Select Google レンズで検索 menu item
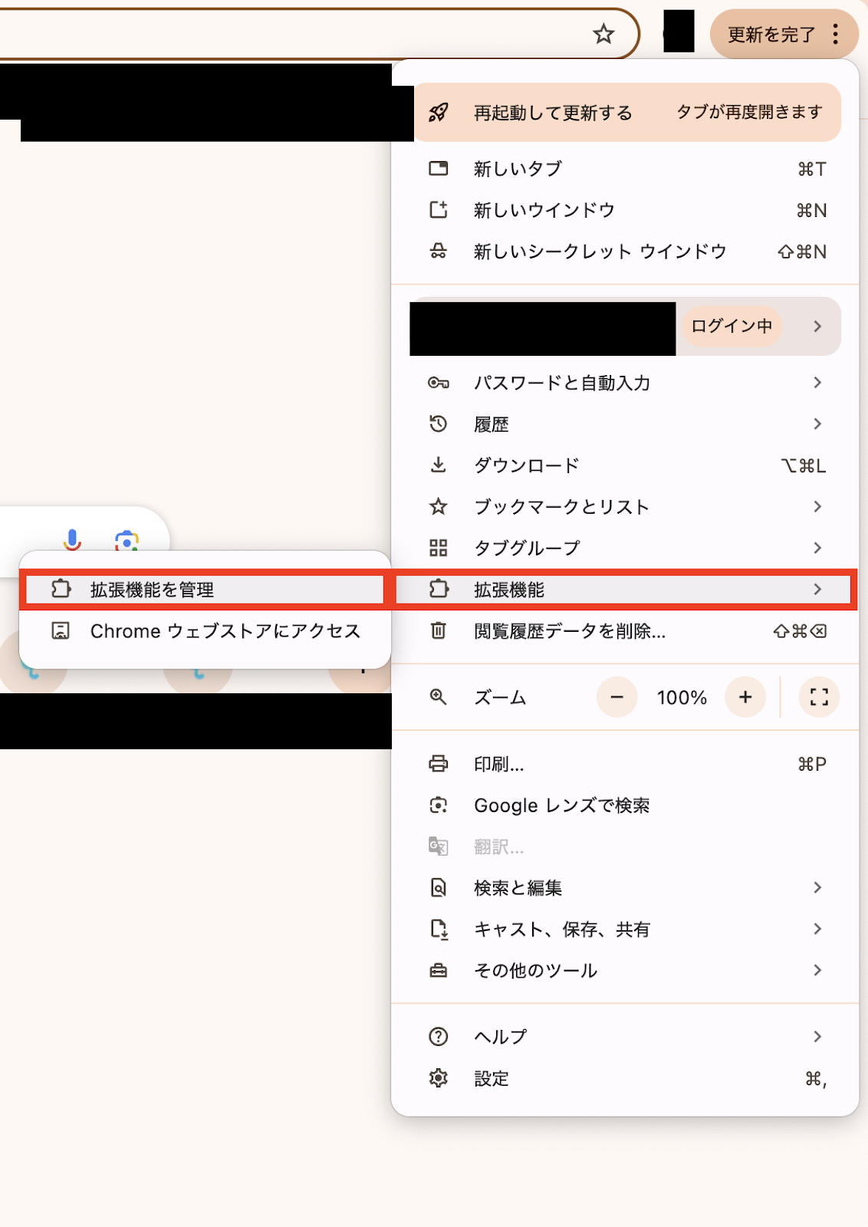This screenshot has height=1227, width=868. pos(625,805)
